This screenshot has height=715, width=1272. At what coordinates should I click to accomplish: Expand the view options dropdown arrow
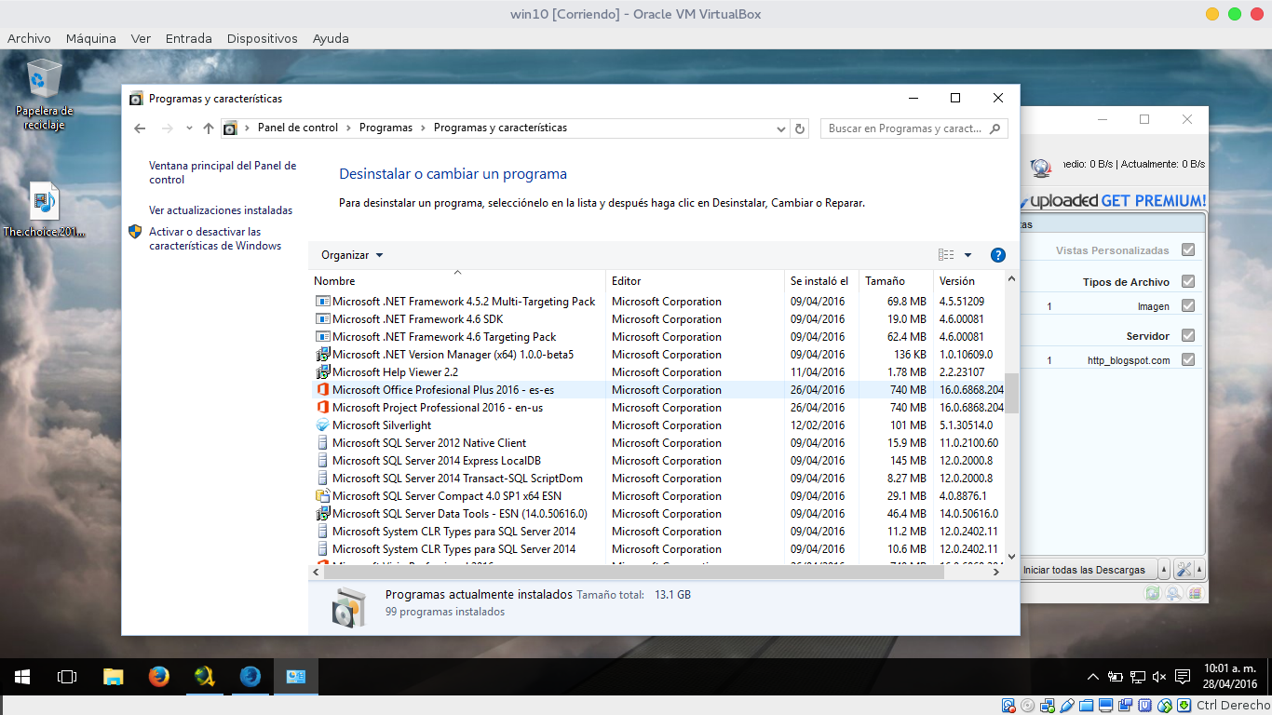pos(968,255)
